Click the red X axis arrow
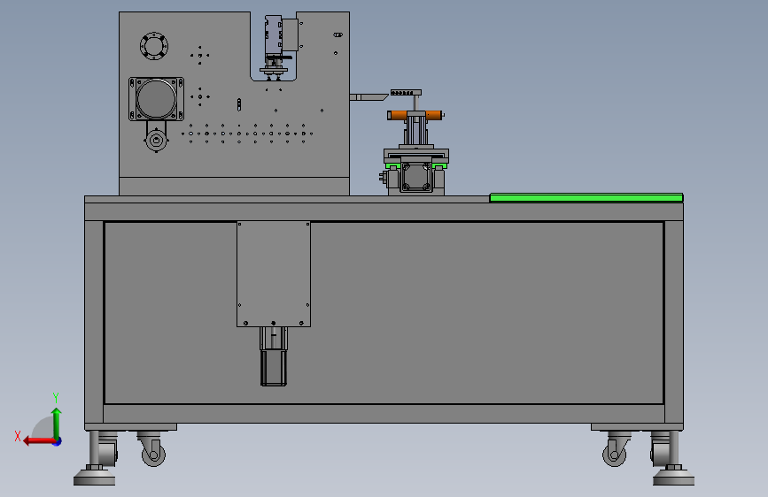 point(39,441)
